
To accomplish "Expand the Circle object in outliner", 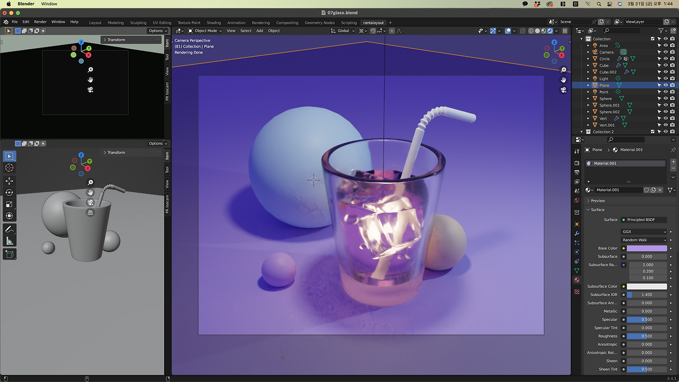I will [x=588, y=59].
